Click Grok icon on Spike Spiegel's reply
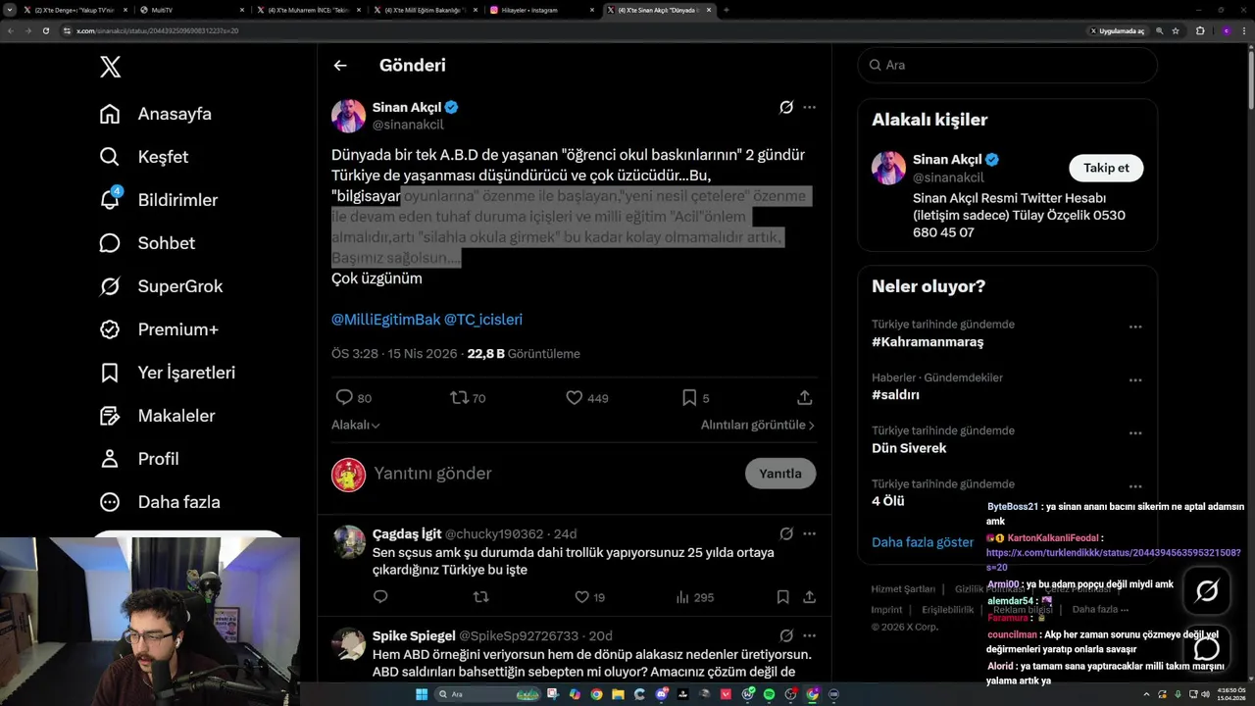 coord(786,636)
